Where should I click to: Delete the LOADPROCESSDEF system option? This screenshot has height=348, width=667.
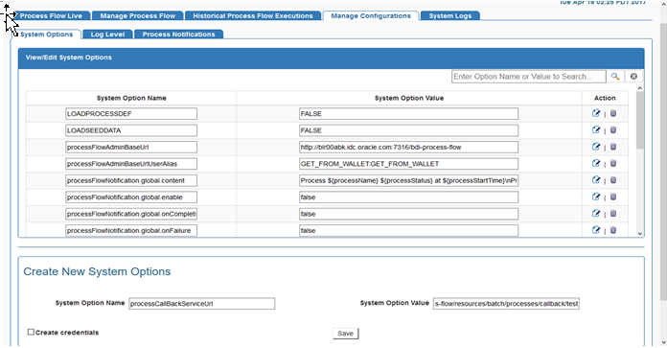(613, 113)
